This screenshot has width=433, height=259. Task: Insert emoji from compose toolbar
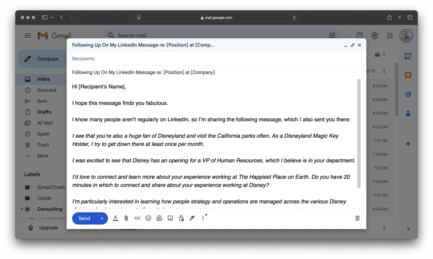(148, 218)
